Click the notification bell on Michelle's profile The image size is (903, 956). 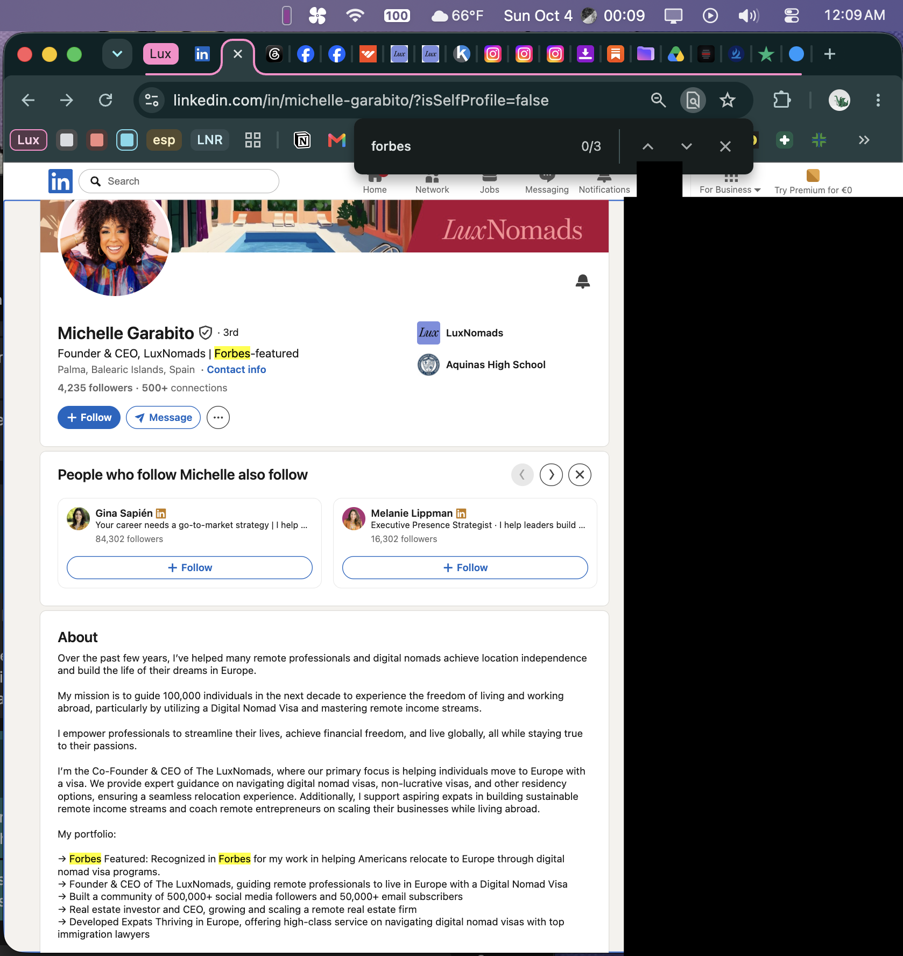582,281
